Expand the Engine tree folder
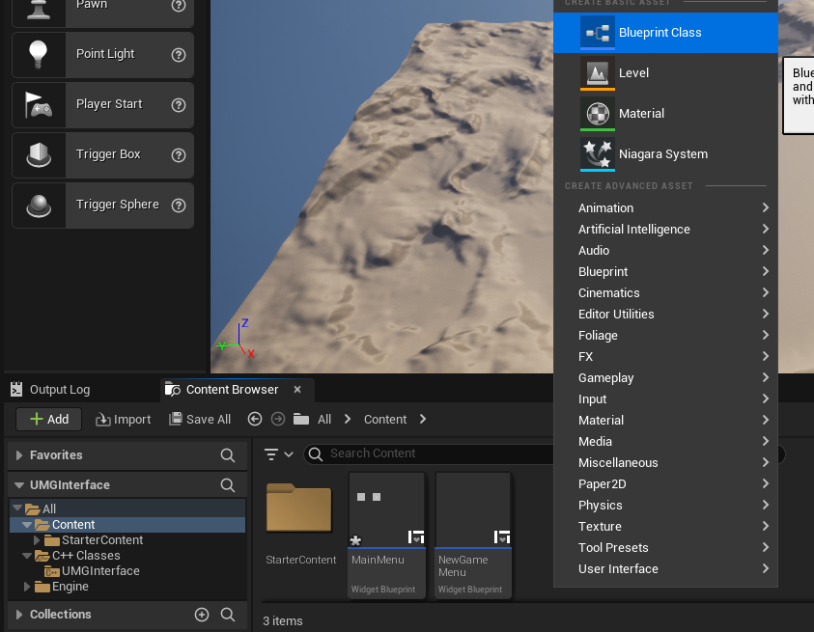Viewport: 814px width, 632px height. (27, 587)
